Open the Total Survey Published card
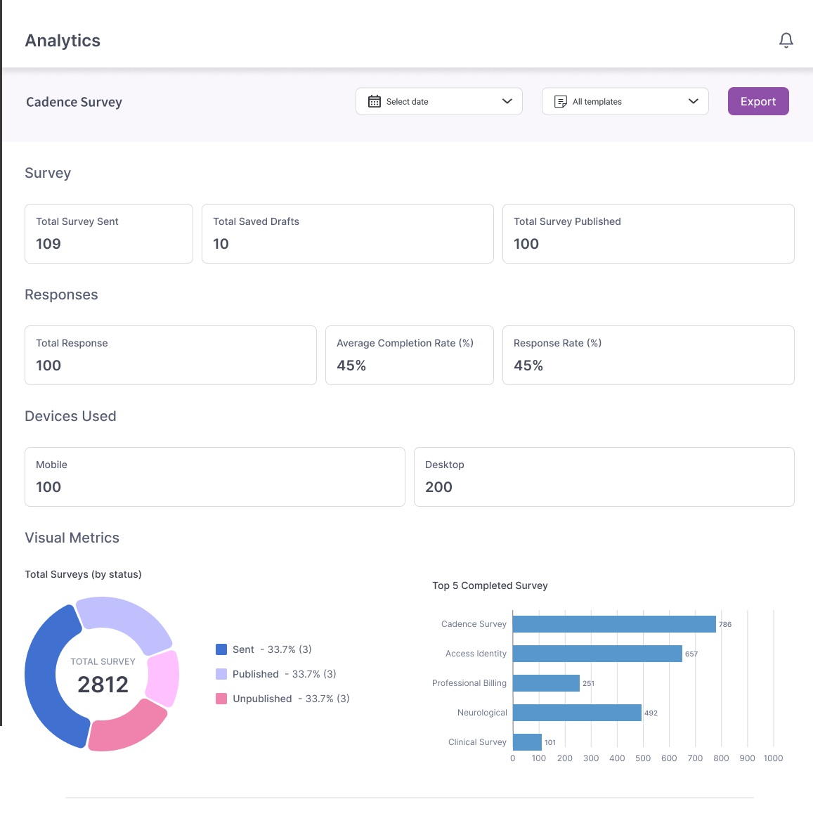Viewport: 813px width, 816px height. [x=648, y=233]
